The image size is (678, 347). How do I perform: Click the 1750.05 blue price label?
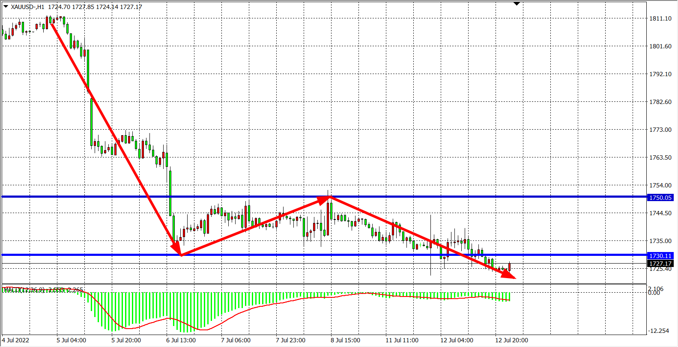click(660, 198)
